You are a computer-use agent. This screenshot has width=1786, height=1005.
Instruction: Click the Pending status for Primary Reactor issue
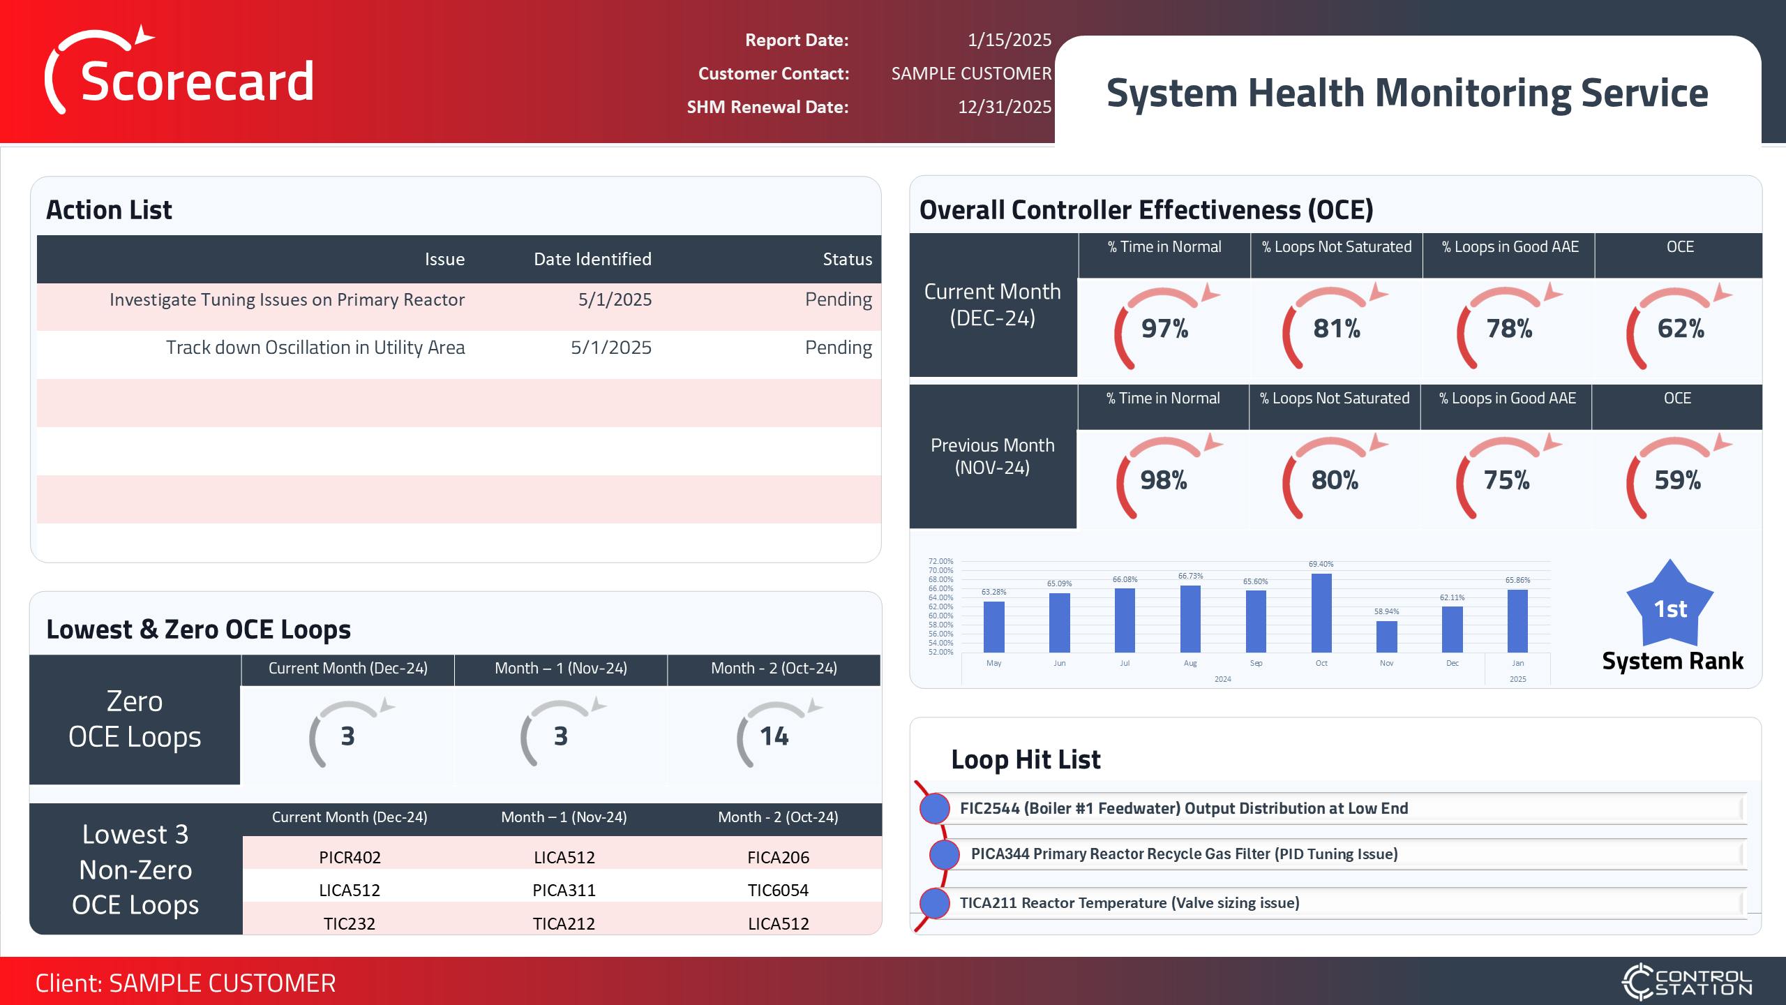click(x=837, y=299)
